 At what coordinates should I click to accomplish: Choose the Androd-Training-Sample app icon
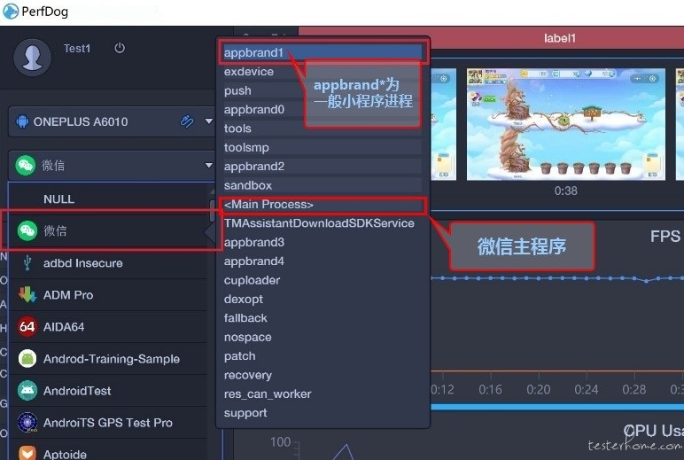[x=27, y=358]
